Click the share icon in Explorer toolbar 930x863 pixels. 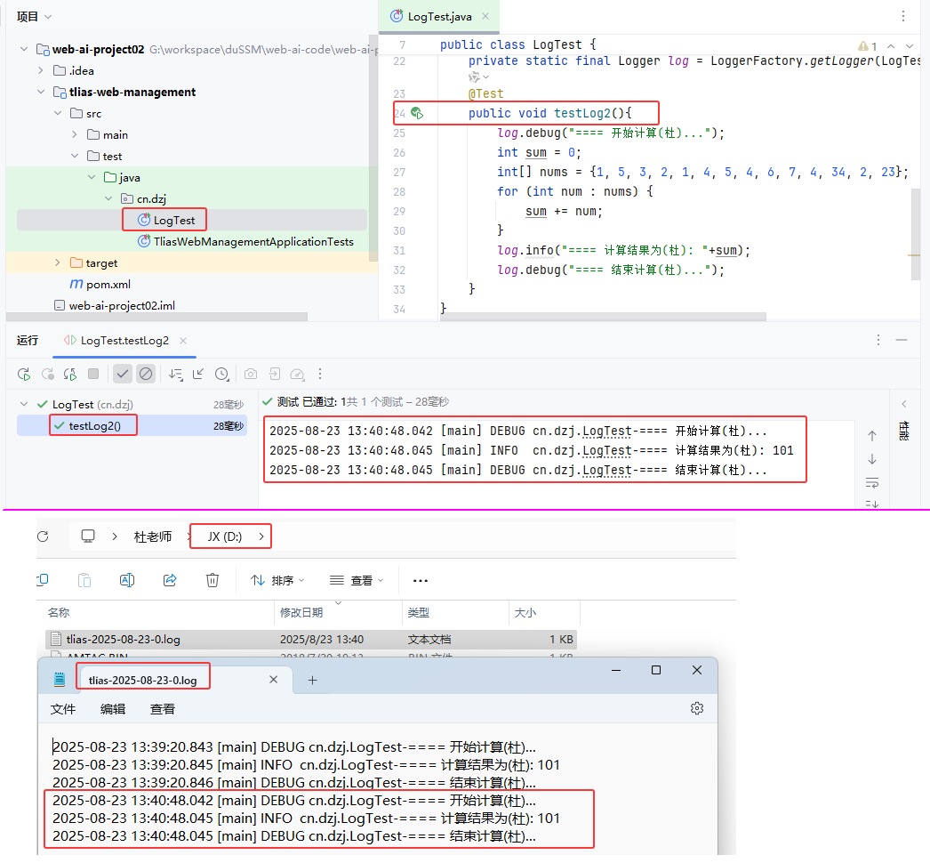[170, 580]
